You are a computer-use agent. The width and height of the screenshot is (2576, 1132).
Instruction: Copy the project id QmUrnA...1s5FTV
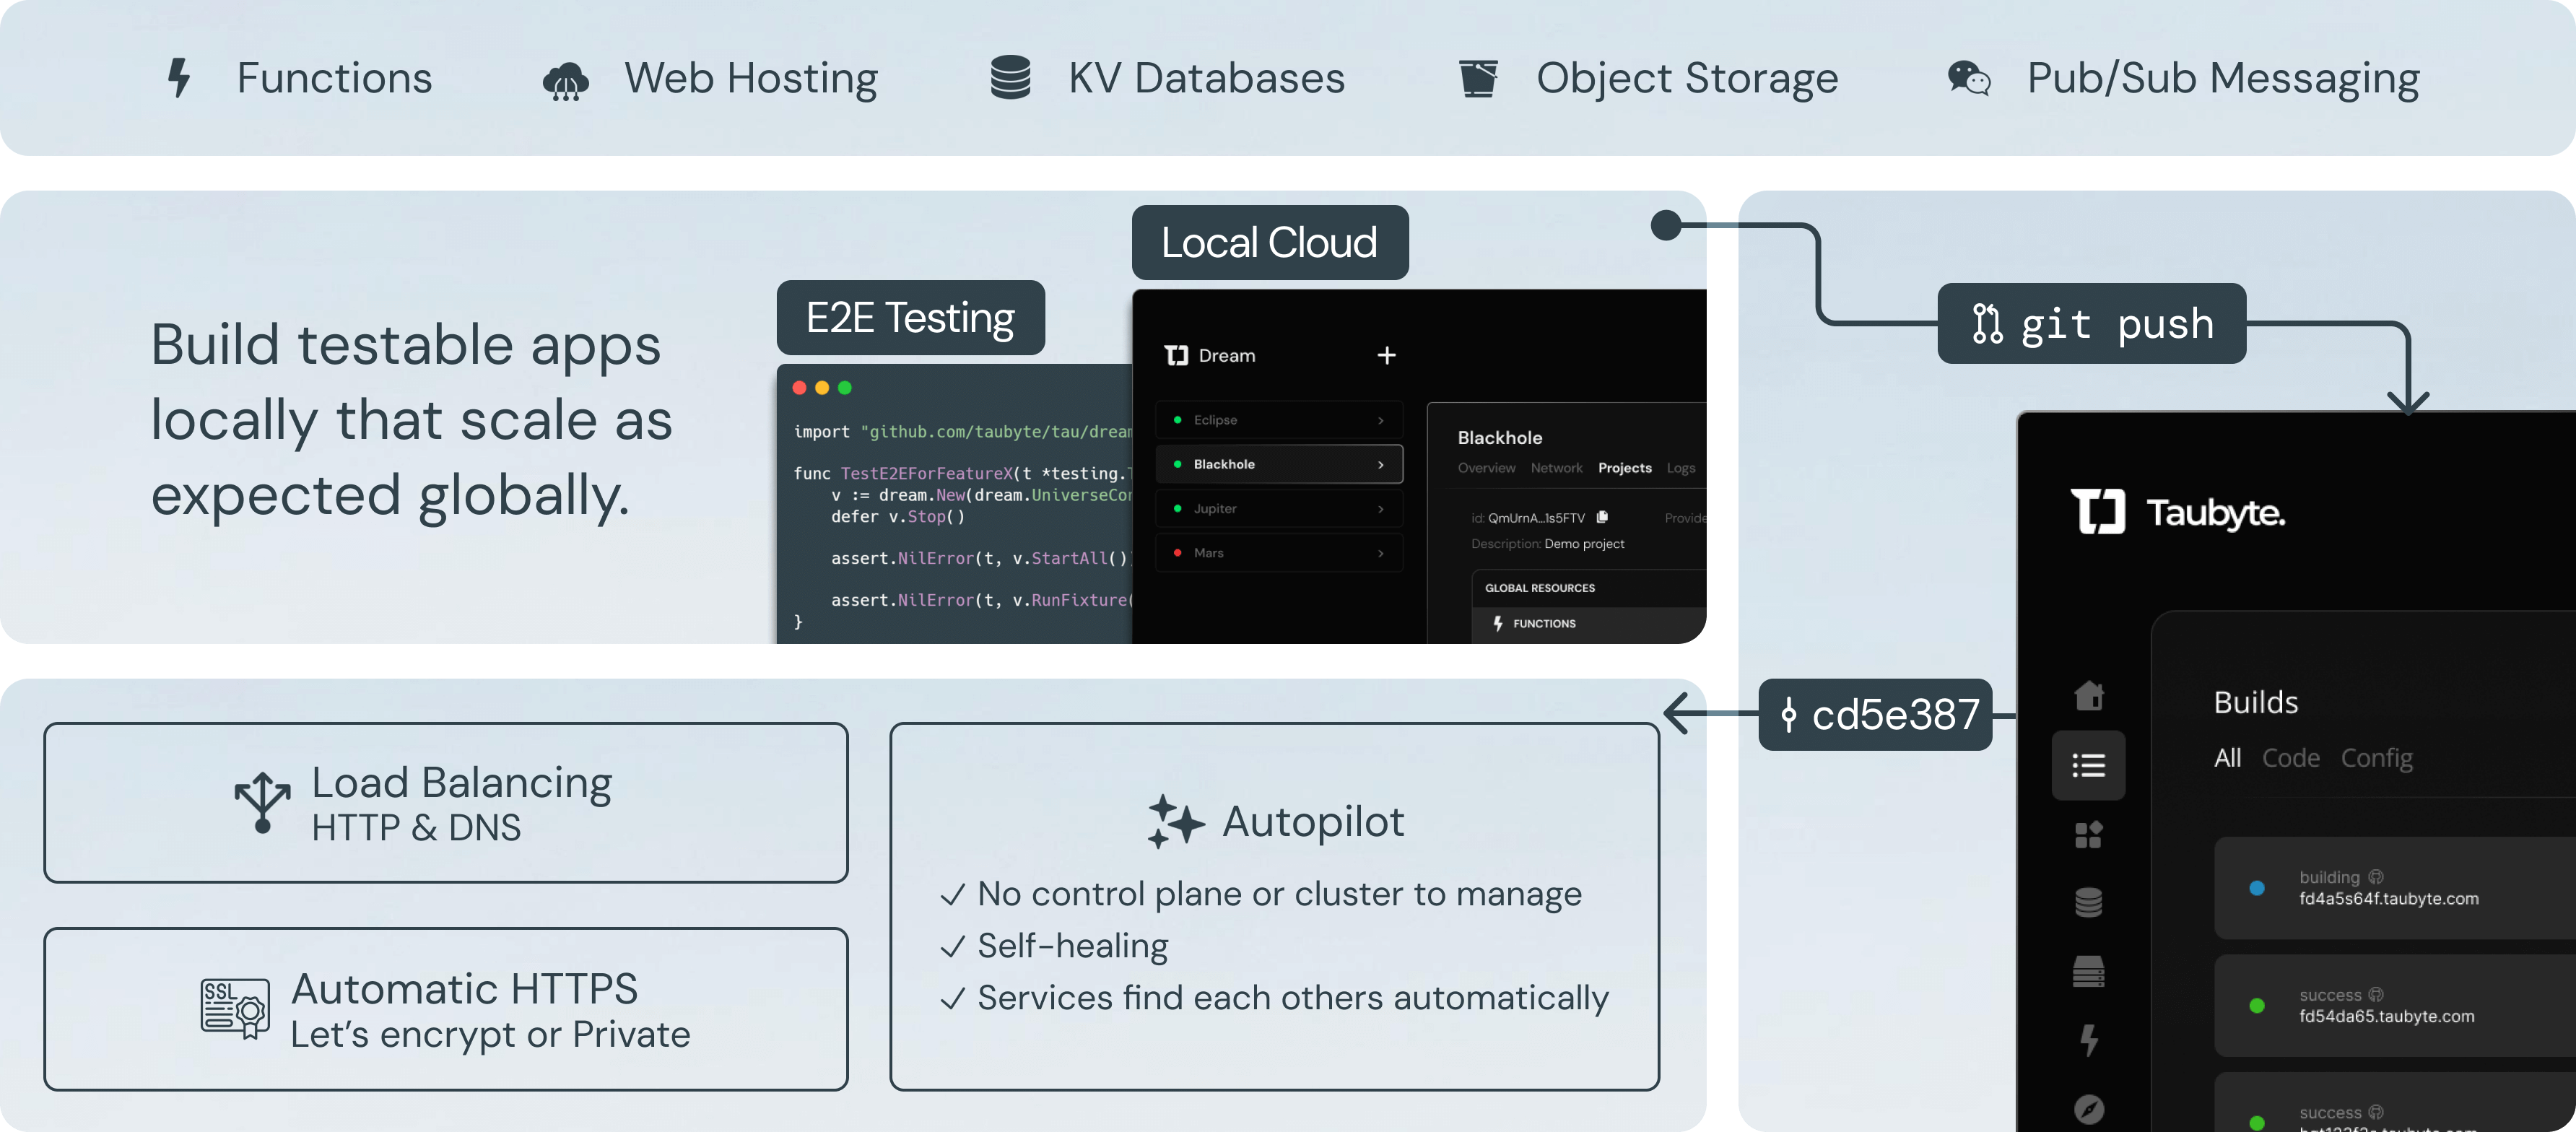click(x=1602, y=517)
